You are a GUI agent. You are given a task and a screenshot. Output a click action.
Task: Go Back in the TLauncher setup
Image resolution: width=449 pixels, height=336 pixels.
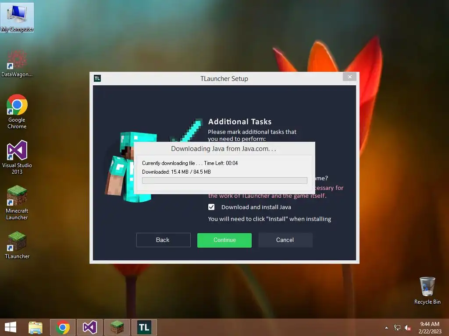[163, 240]
